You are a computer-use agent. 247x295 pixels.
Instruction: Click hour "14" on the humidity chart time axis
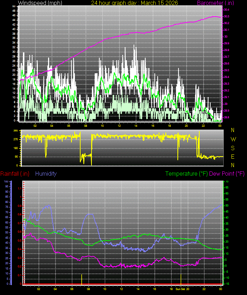[138, 289]
